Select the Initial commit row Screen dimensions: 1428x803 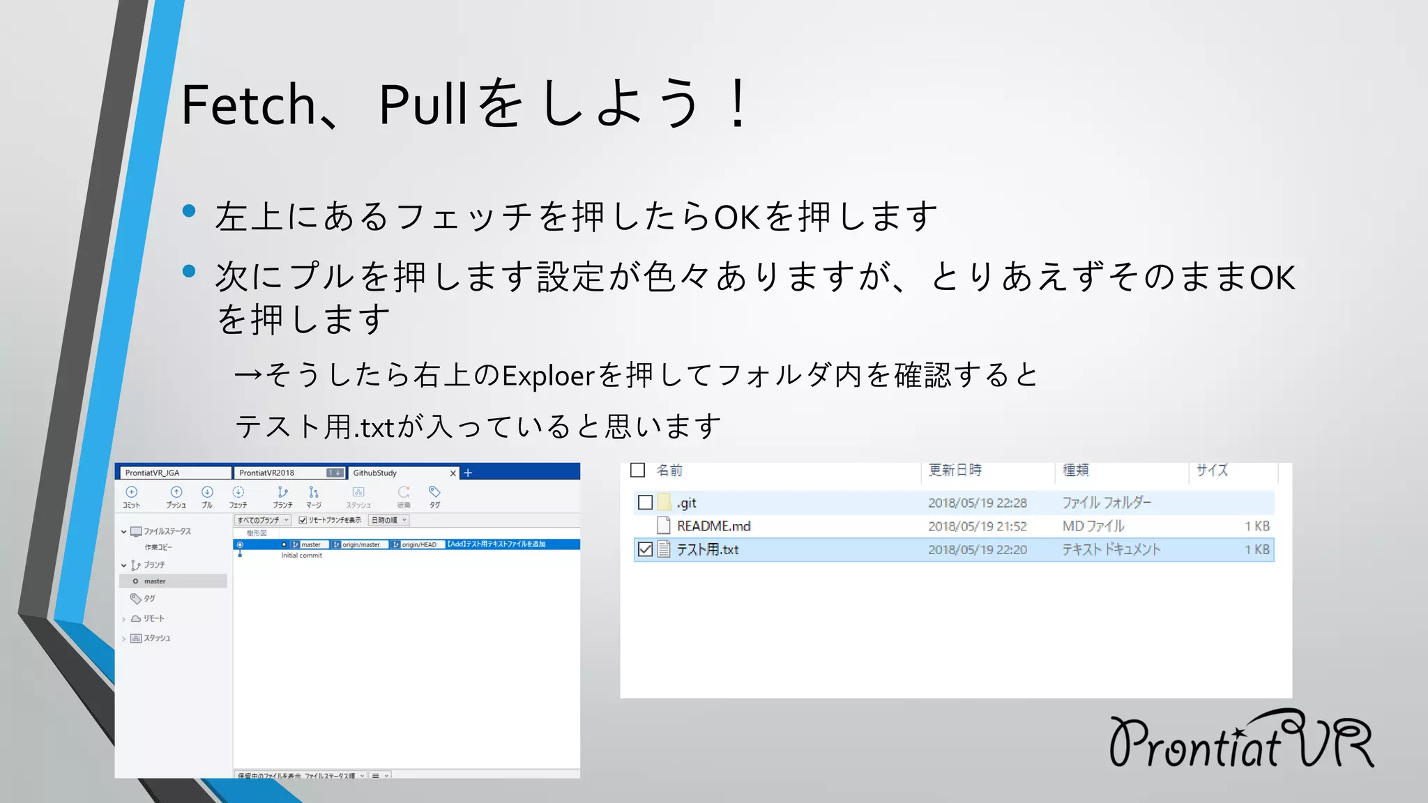coord(407,556)
